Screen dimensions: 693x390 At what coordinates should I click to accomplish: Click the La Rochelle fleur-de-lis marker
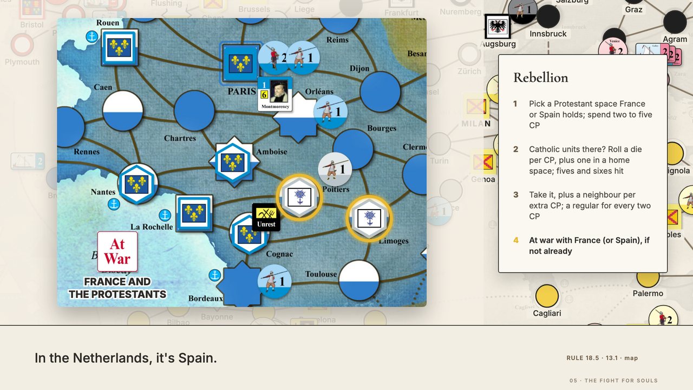[x=194, y=213]
